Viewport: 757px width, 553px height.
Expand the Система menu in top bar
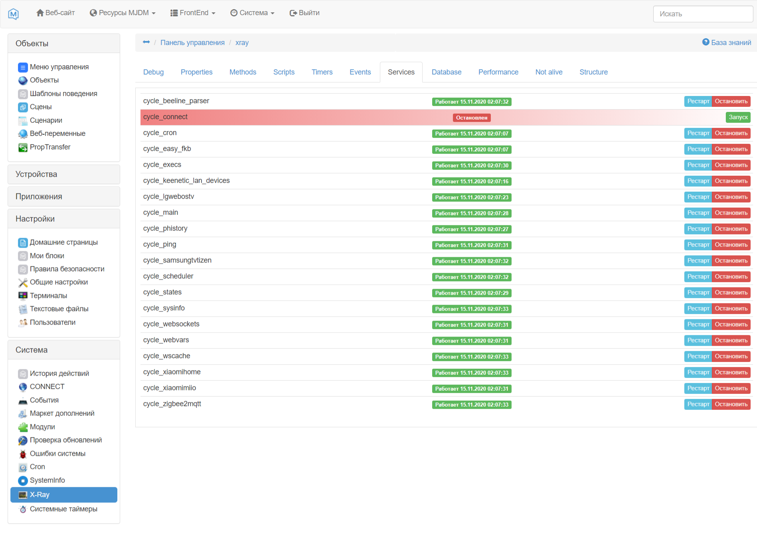pyautogui.click(x=252, y=13)
